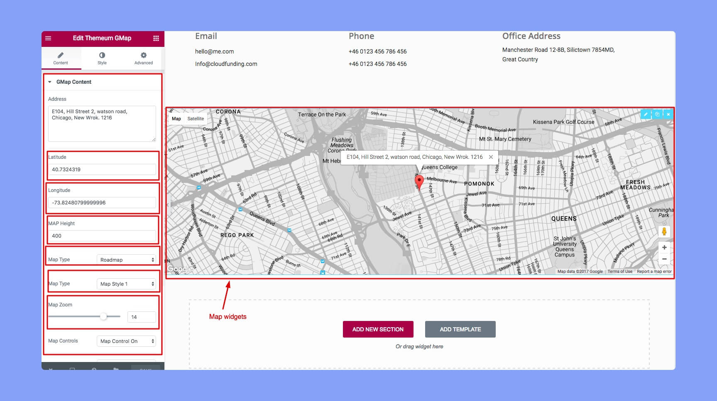Close the map address info window
This screenshot has height=401, width=717.
pyautogui.click(x=491, y=157)
